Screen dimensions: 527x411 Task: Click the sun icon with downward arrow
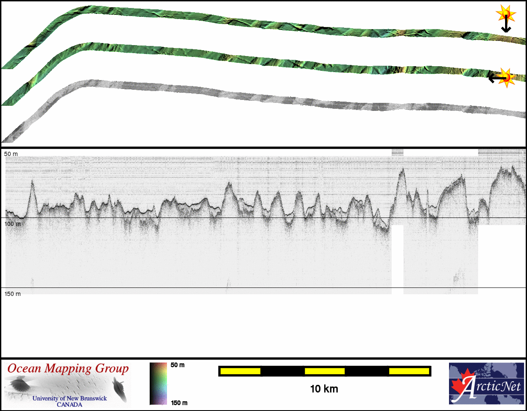[x=505, y=15]
